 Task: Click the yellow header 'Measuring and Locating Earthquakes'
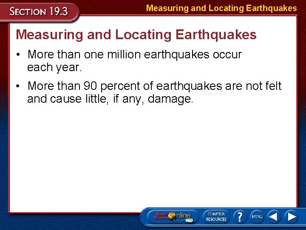(221, 8)
